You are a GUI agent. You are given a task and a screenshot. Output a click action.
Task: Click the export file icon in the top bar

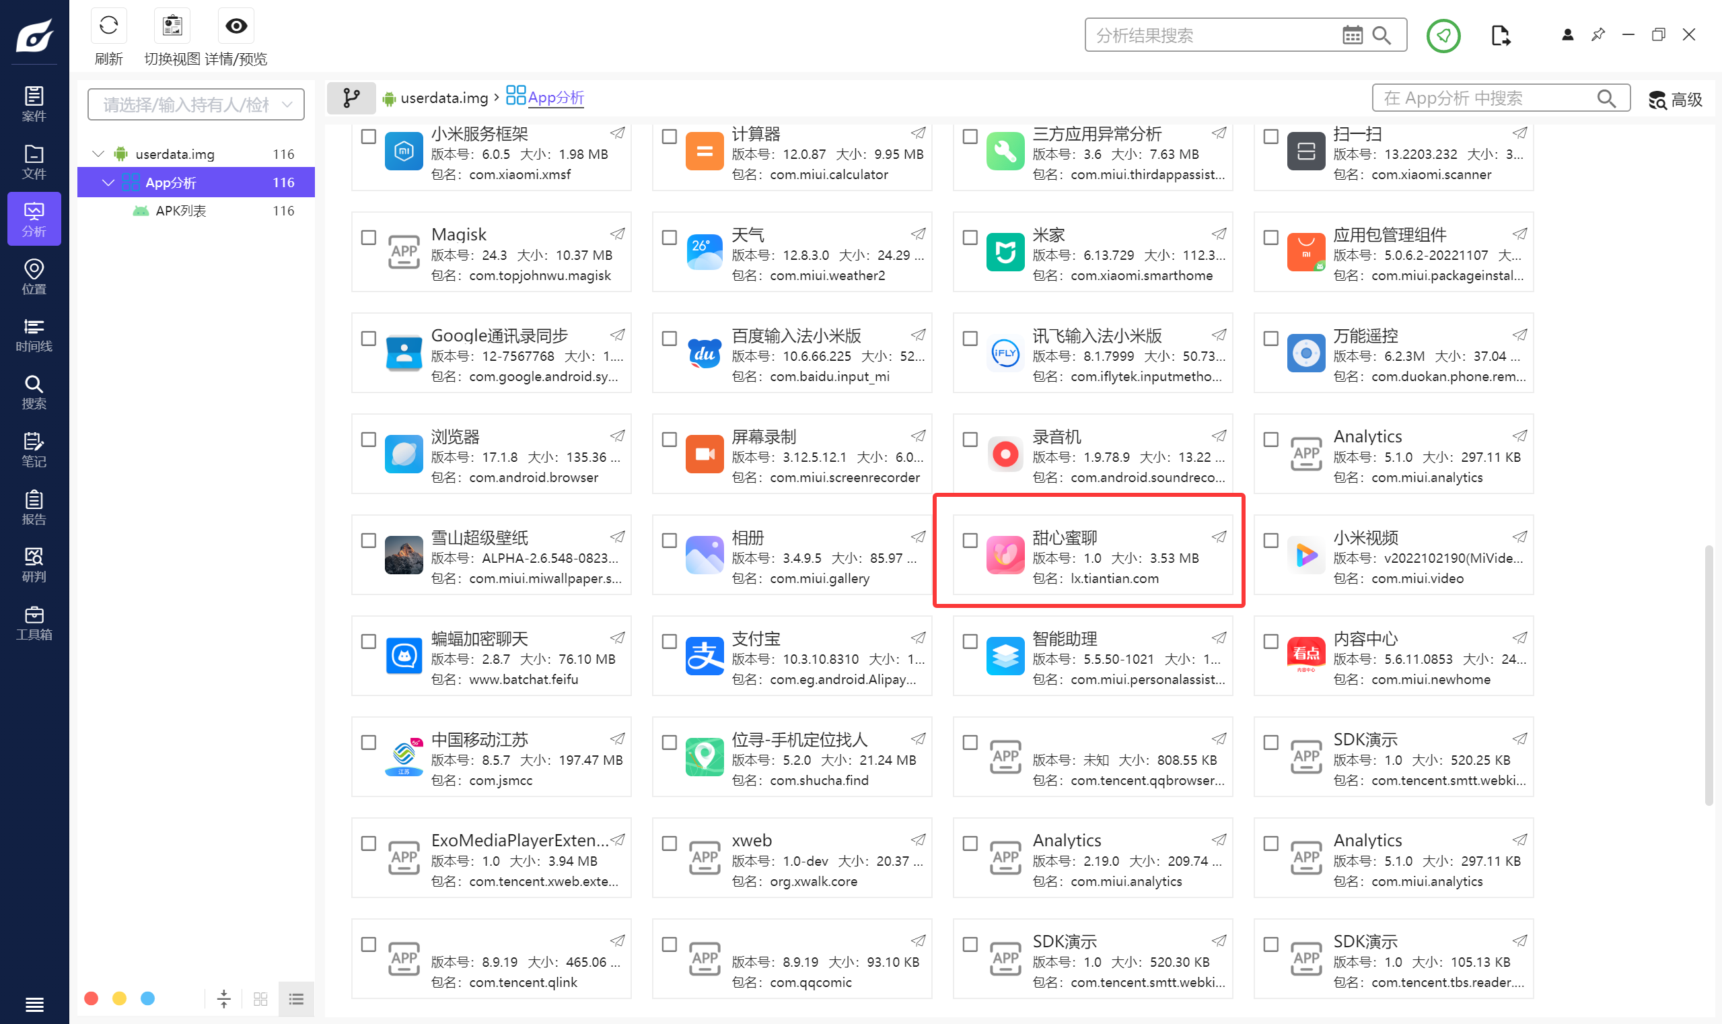pos(1500,35)
